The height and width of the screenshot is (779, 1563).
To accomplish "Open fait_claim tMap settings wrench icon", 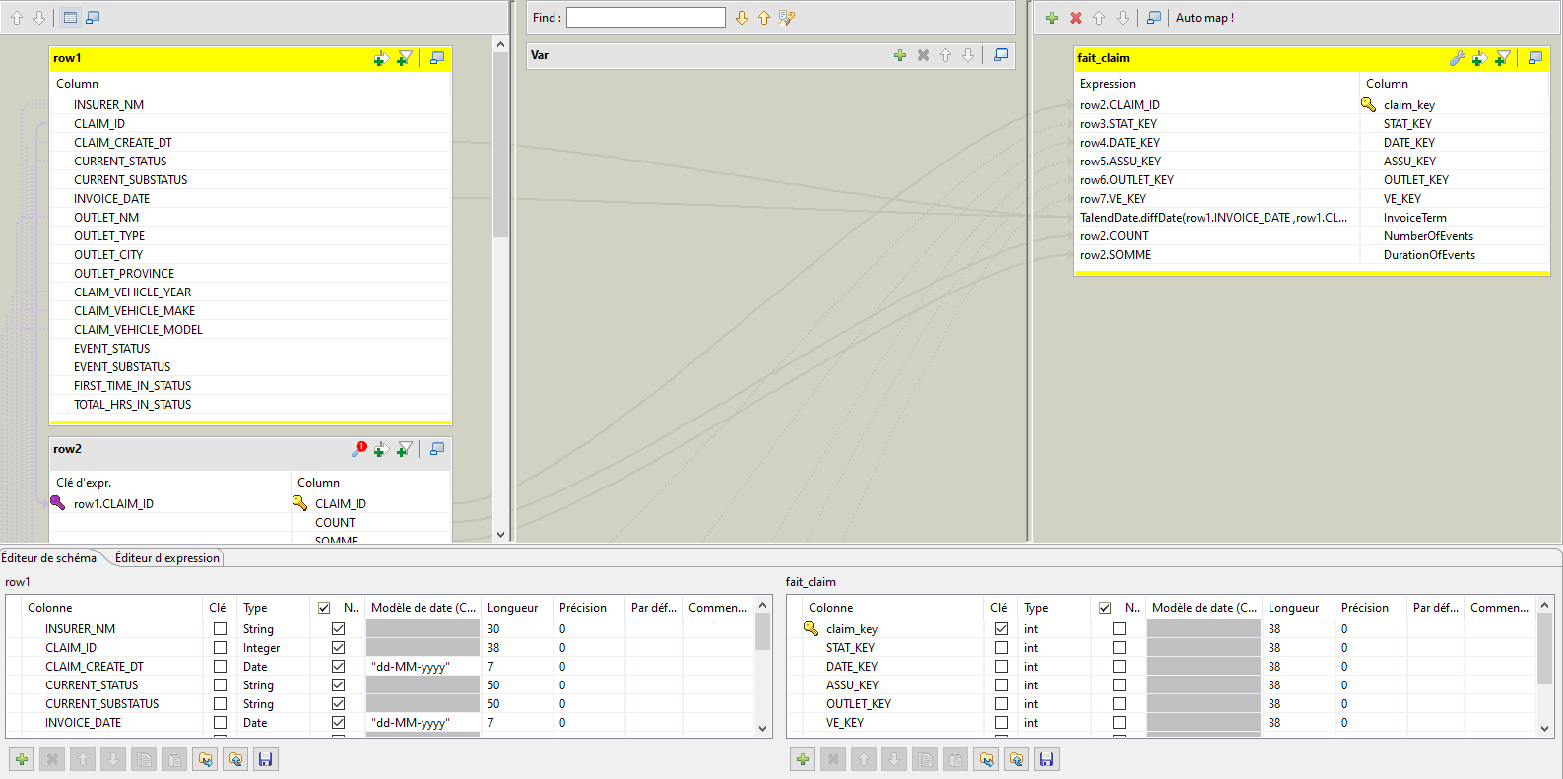I will click(x=1457, y=59).
